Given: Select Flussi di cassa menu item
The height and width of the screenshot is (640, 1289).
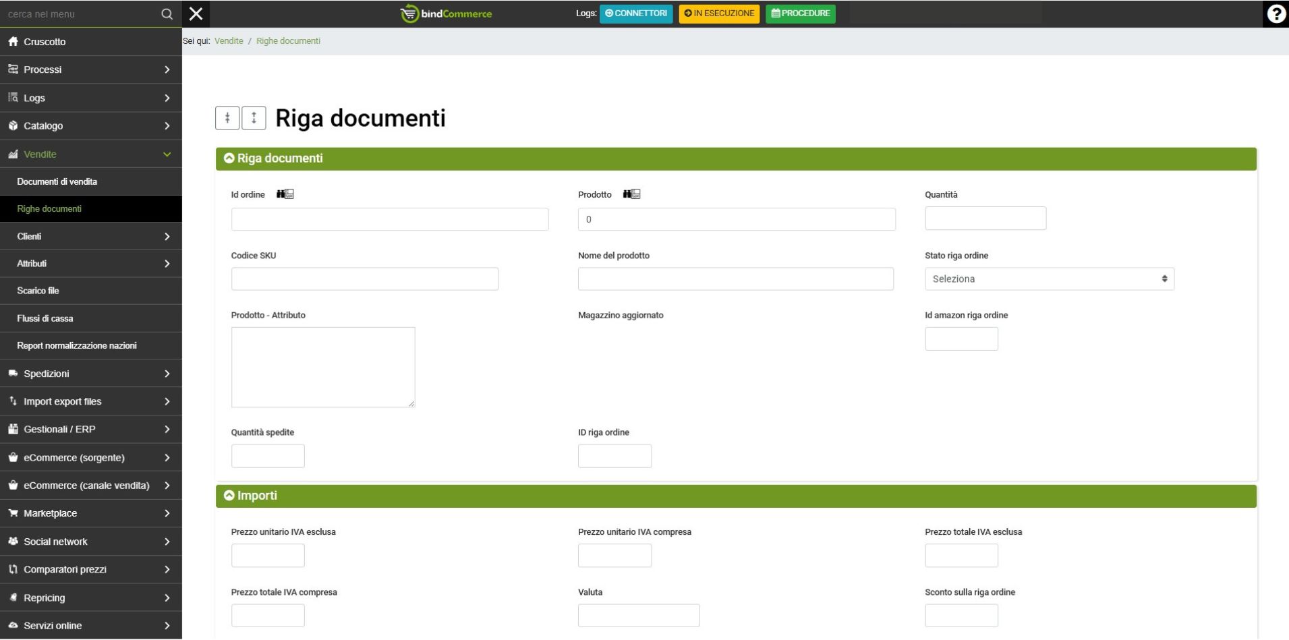Looking at the screenshot, I should [x=45, y=318].
